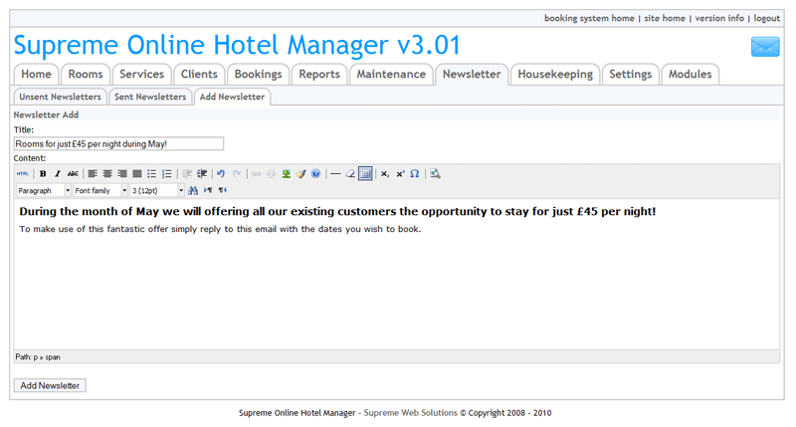796x427 pixels.
Task: Click the 'To make use of this' paragraph
Action: tap(220, 229)
